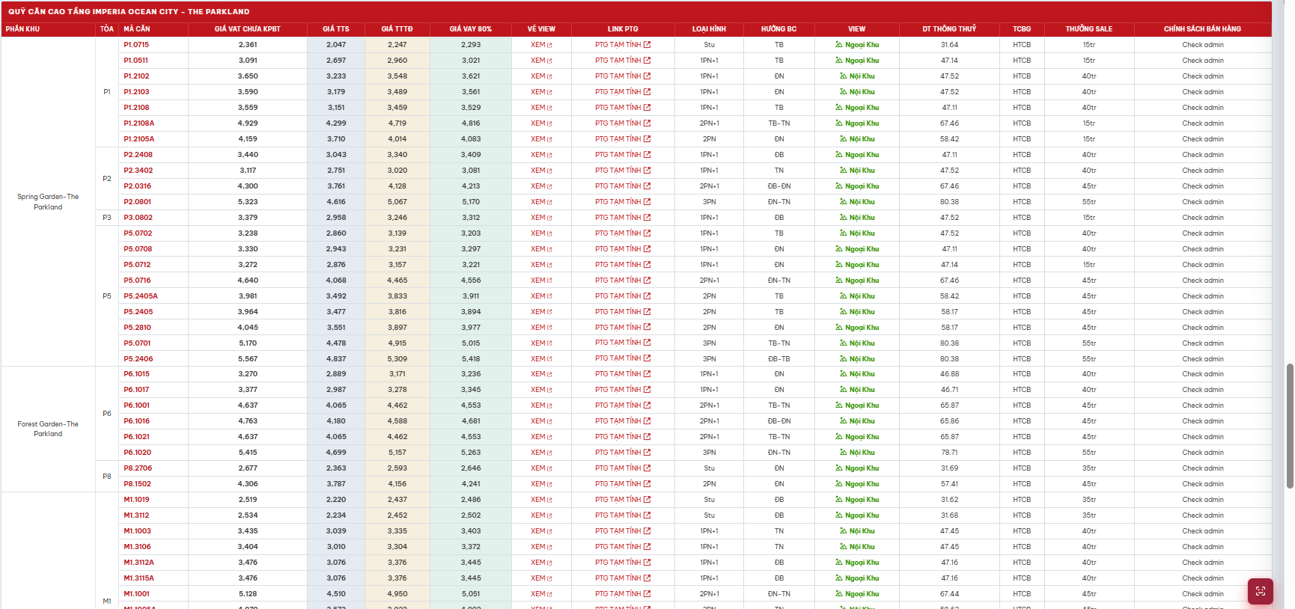Click external-link icon next to XEM for P2.2408
Image resolution: width=1295 pixels, height=609 pixels.
(x=549, y=156)
